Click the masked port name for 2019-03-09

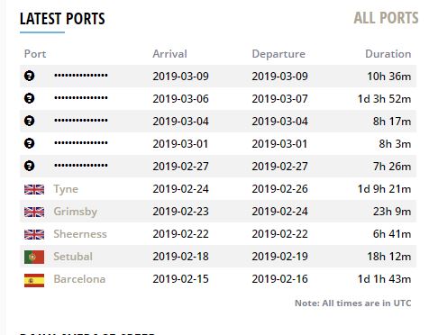[81, 76]
